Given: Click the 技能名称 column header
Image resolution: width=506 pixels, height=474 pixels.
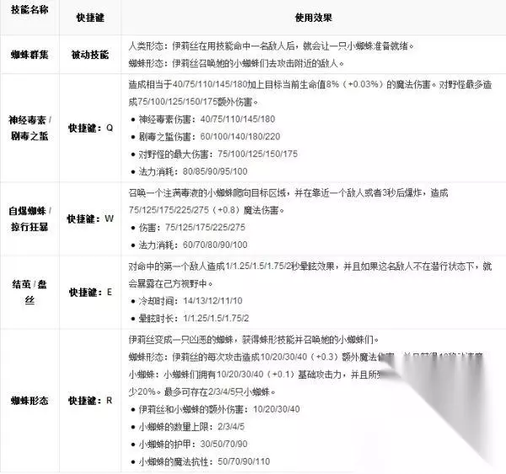Looking at the screenshot, I should (30, 9).
